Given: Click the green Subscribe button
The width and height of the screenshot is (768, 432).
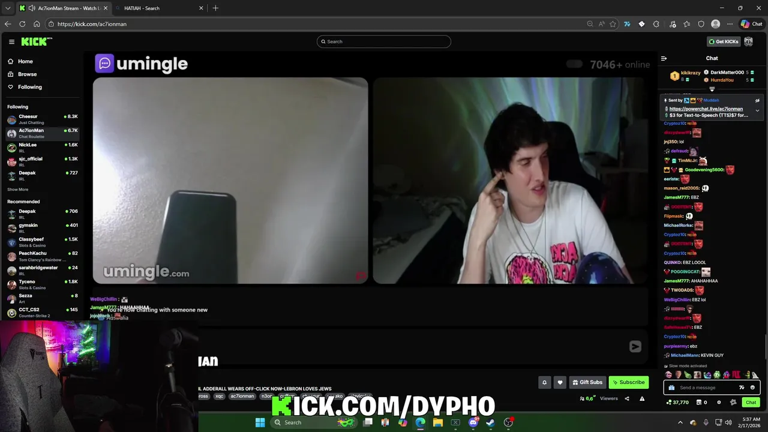Looking at the screenshot, I should tap(628, 382).
